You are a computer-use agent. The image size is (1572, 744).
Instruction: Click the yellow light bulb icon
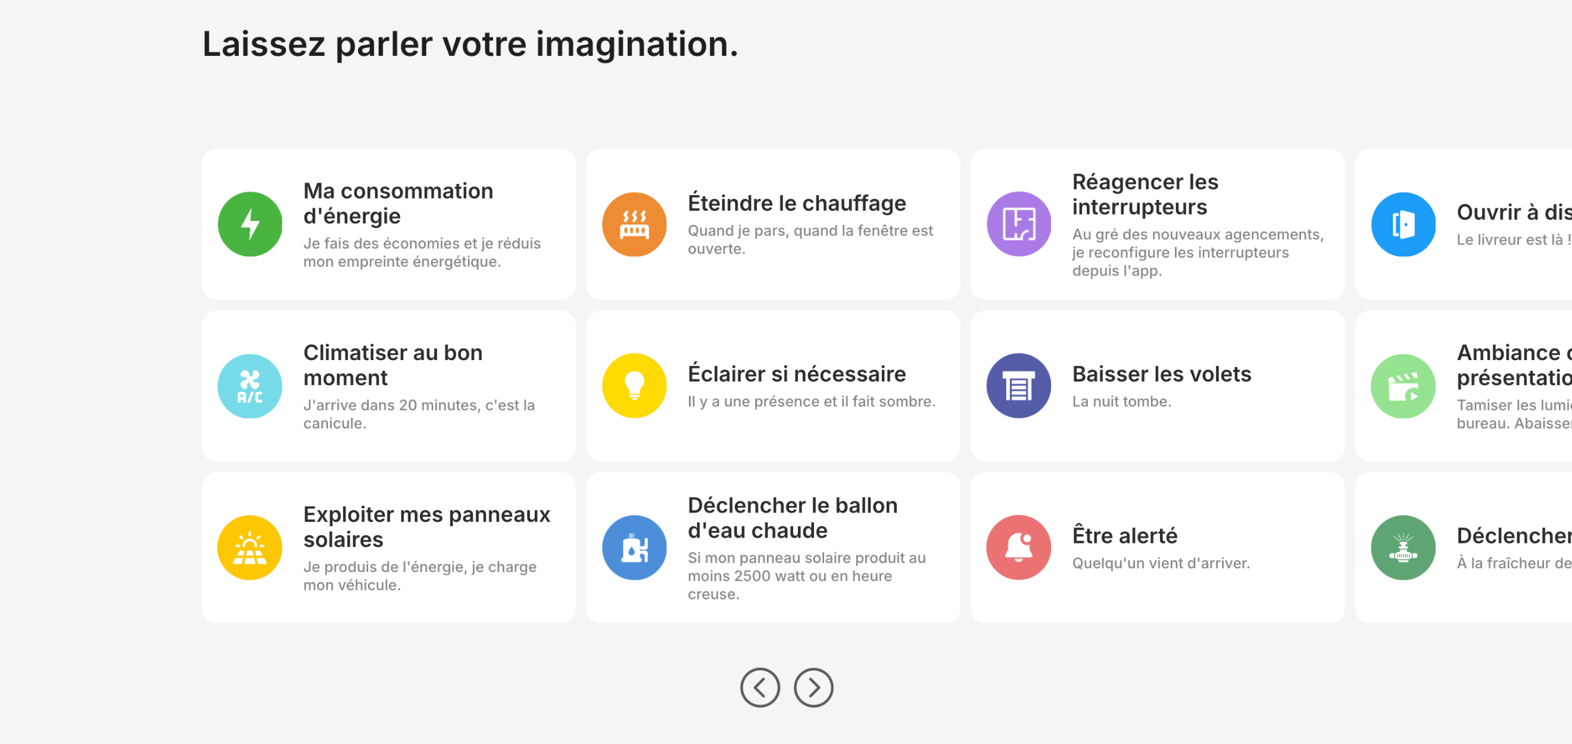click(x=634, y=386)
